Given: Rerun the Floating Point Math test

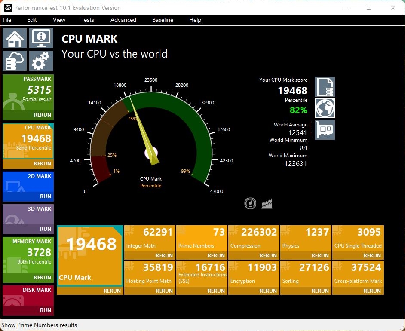Looking at the screenshot, I should tap(150, 291).
